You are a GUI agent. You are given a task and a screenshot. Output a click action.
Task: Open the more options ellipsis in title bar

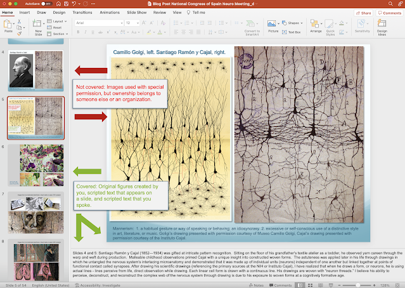93,4
